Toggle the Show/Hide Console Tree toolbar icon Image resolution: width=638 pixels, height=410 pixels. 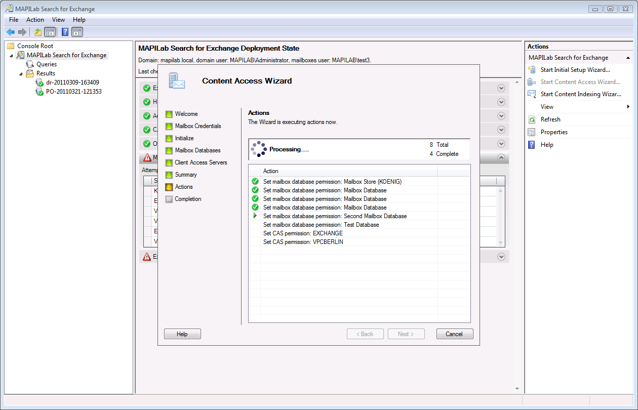pyautogui.click(x=50, y=32)
